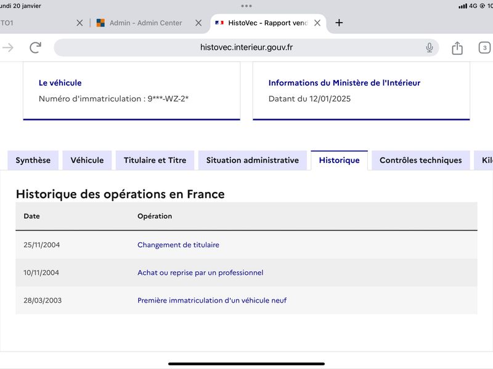
Task: Tap the three-dot multitasking menu at top
Action: pos(246,6)
